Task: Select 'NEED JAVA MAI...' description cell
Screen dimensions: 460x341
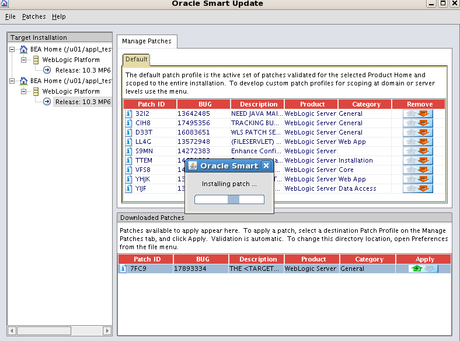Action: pyautogui.click(x=257, y=114)
